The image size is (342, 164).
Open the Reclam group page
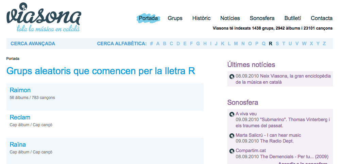(x=20, y=117)
